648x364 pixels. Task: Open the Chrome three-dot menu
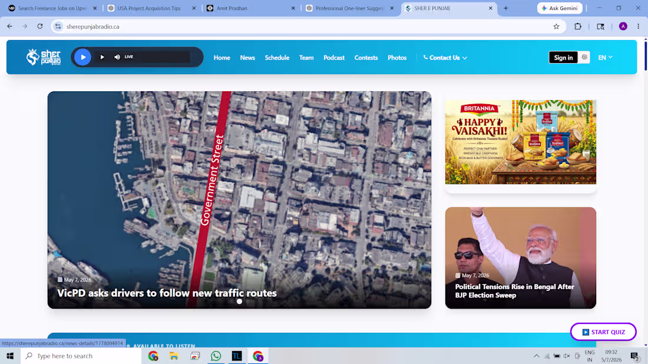point(639,27)
